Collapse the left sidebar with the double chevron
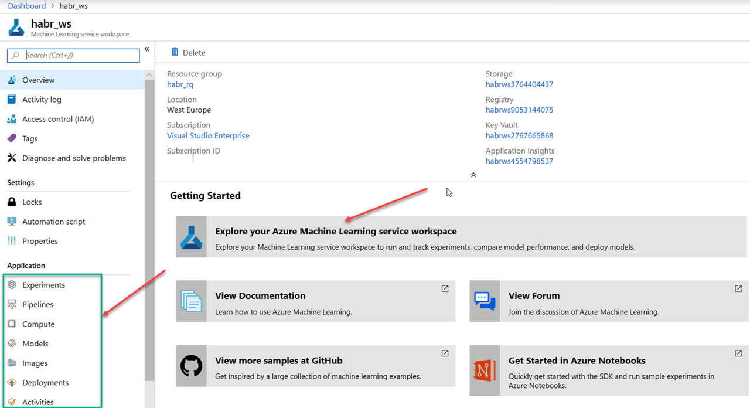 coord(146,49)
